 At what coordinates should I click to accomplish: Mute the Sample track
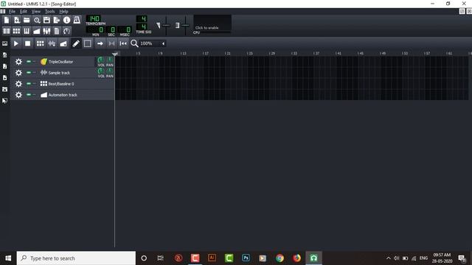pos(29,73)
